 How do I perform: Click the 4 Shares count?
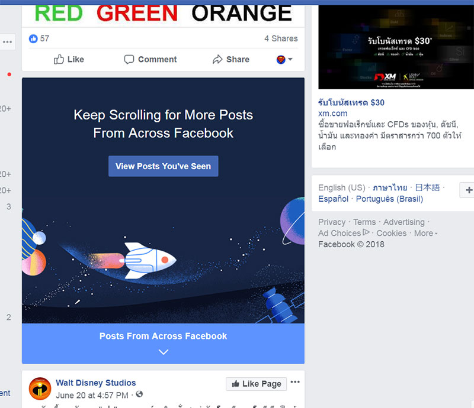tap(281, 38)
